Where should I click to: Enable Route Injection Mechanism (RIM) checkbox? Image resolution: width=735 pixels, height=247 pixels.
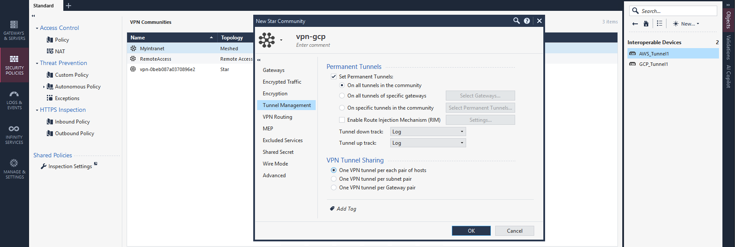click(x=342, y=120)
